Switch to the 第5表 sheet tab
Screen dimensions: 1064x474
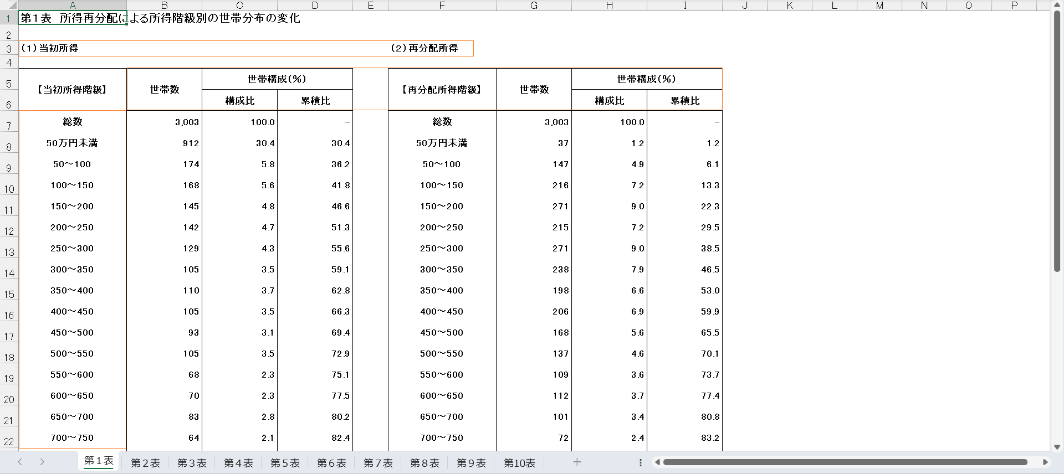pos(285,463)
